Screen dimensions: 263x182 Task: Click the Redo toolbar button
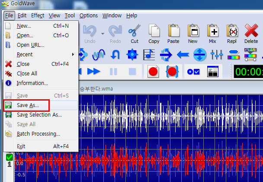115,34
